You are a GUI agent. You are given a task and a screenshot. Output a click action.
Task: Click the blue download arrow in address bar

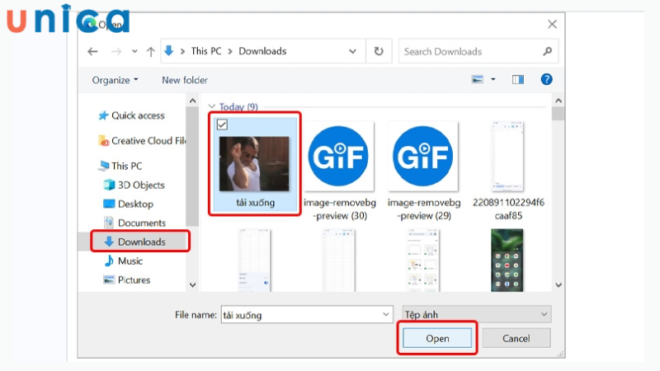pyautogui.click(x=169, y=51)
